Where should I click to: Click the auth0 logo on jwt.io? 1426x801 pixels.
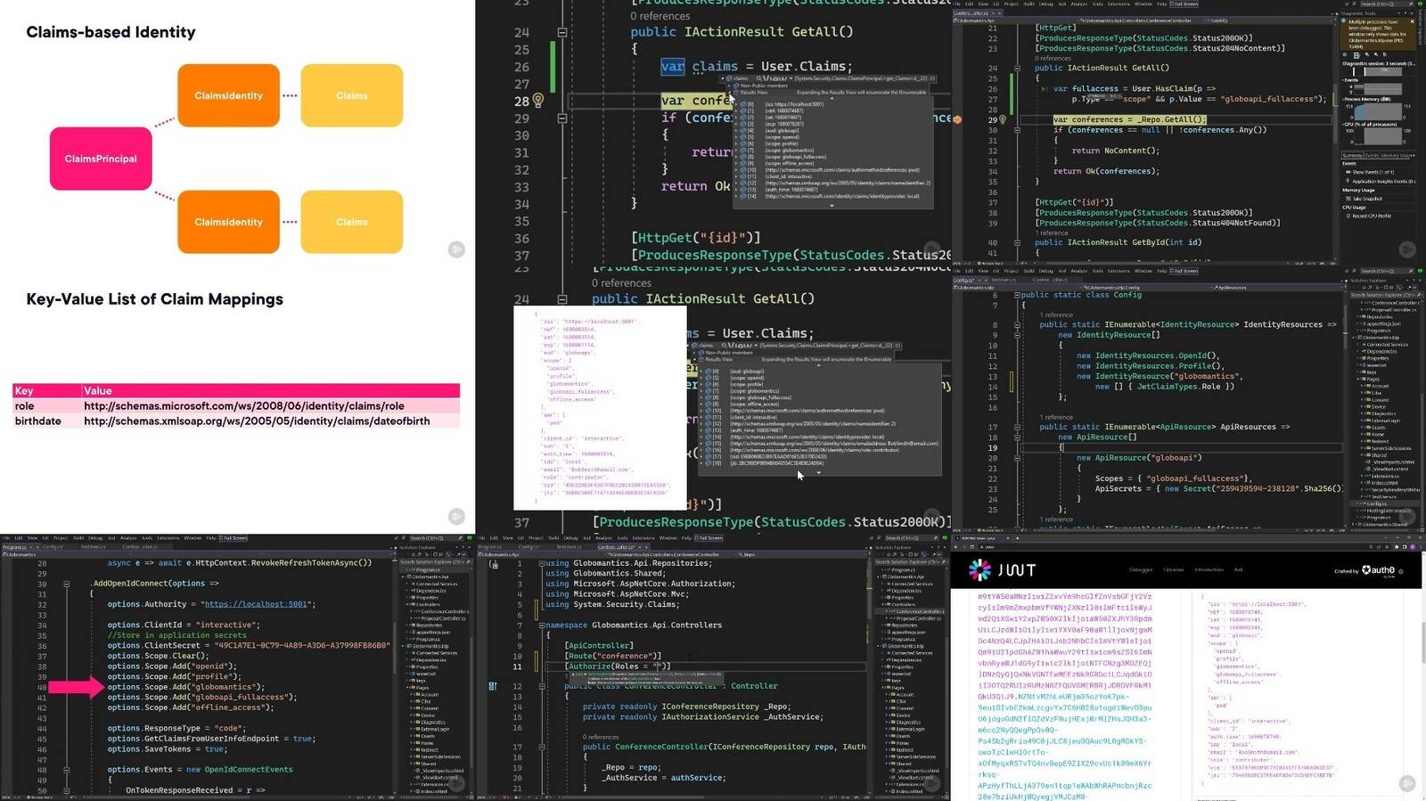coord(1379,570)
